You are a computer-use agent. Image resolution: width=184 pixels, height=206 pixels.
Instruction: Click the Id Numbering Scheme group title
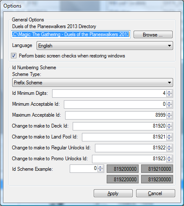click(34, 68)
